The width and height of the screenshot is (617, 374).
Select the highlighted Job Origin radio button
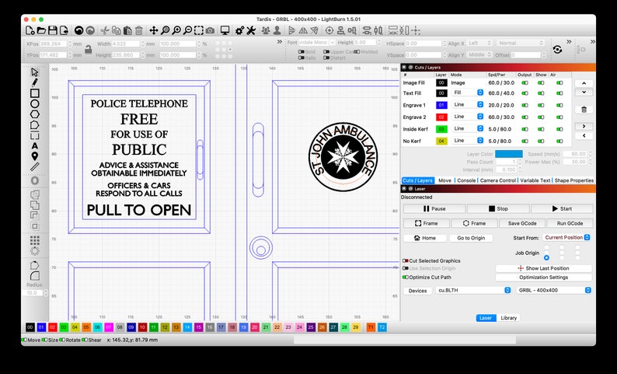pyautogui.click(x=546, y=258)
